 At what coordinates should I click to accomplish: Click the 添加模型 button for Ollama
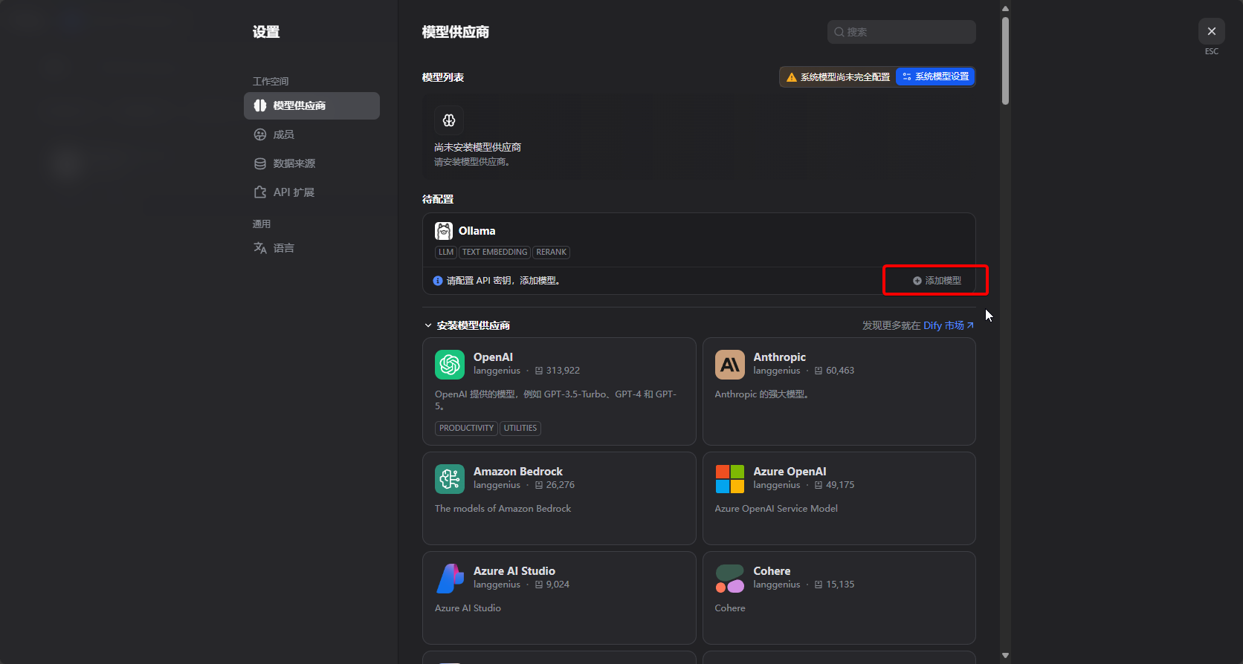tap(937, 281)
